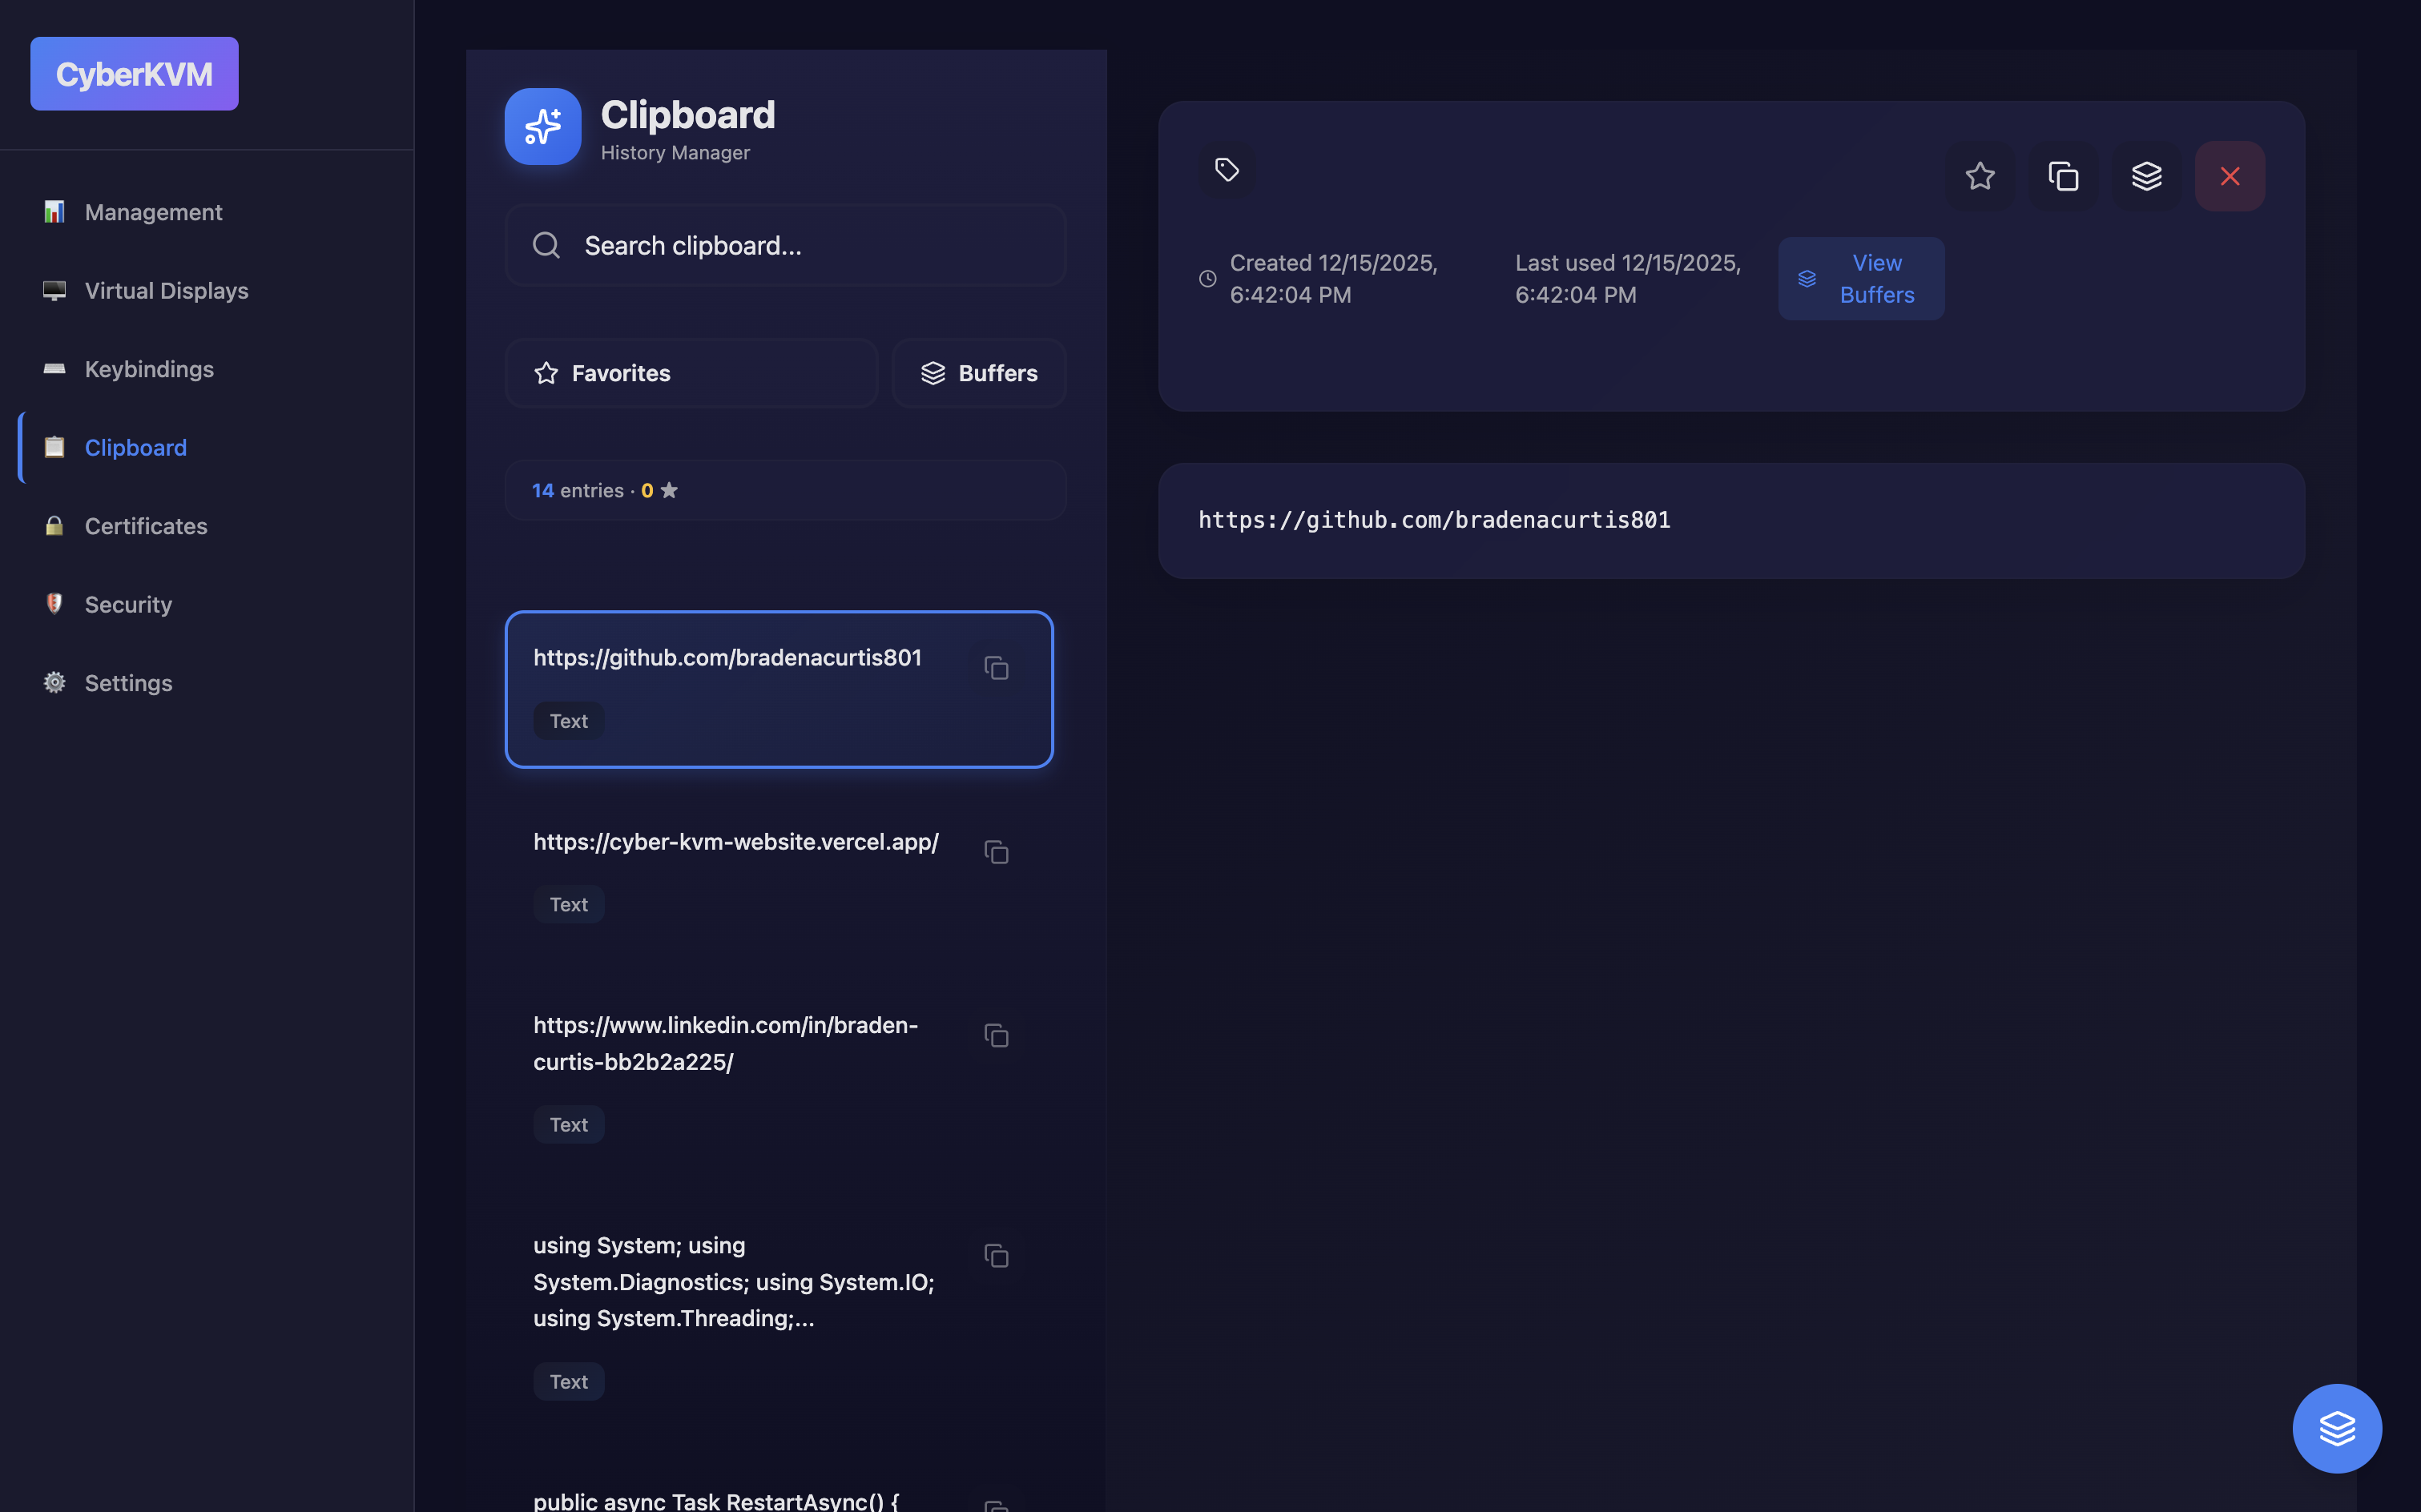Click the CyberKVM logo
The height and width of the screenshot is (1512, 2421).
point(134,74)
